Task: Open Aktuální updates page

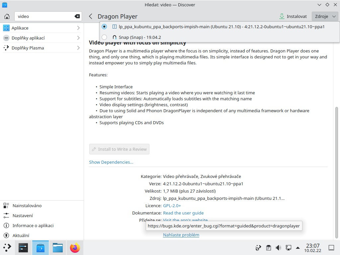Action: click(x=42, y=235)
